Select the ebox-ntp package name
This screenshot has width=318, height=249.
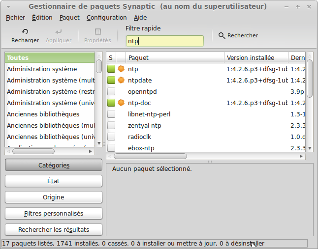pyautogui.click(x=141, y=148)
